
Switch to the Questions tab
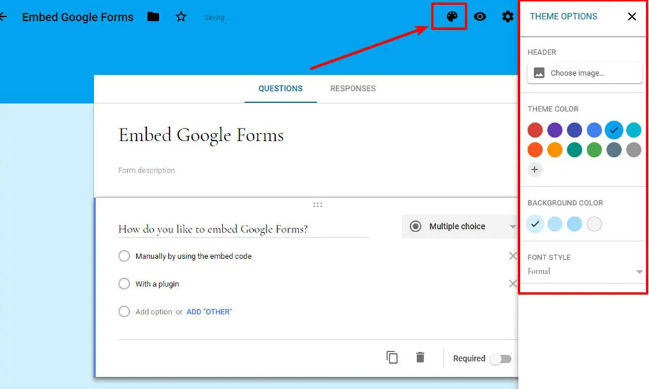pos(280,88)
